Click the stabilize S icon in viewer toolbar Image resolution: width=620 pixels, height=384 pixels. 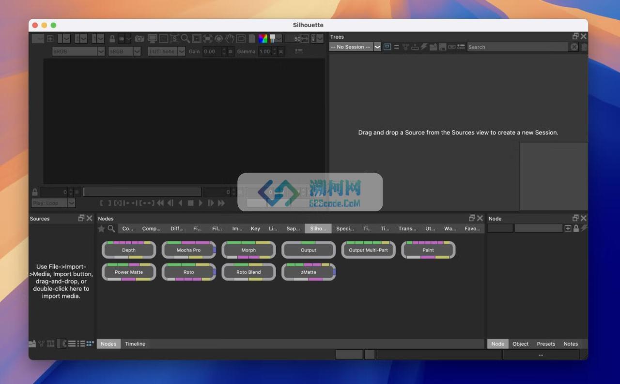click(174, 39)
